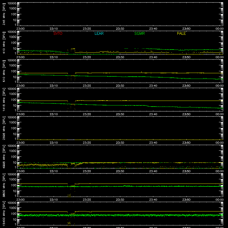The image size is (228, 228).
Task: Click 23:10 label below the 245 MHz panel
Action: click(54, 29)
